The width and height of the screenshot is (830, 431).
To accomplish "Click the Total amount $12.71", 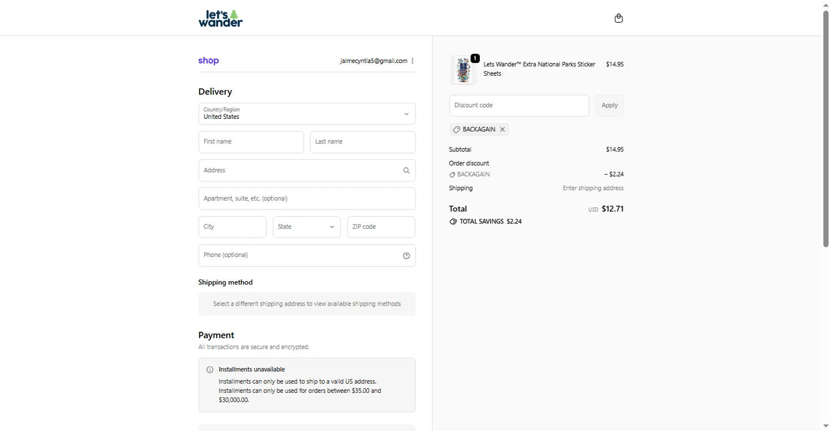I will [613, 209].
